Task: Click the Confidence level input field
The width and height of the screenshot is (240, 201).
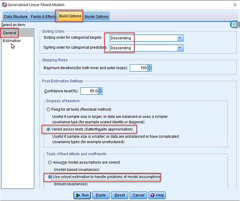Action: [89, 91]
